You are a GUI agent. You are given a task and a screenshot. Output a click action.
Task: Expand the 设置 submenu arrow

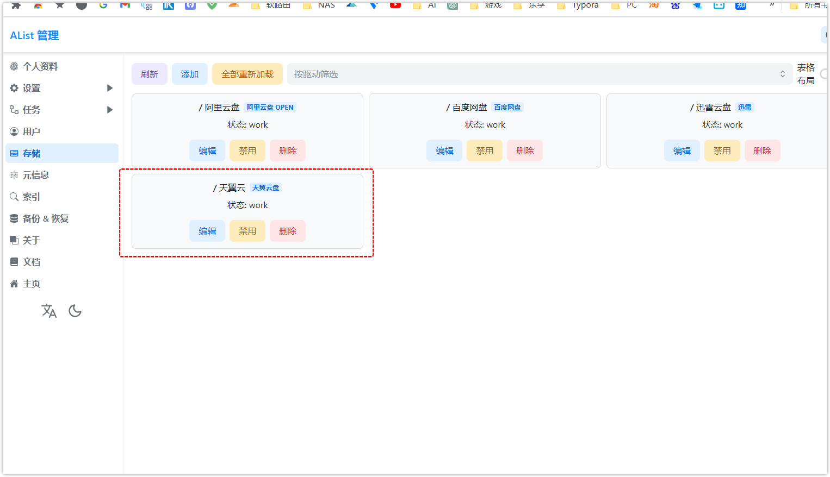point(110,88)
